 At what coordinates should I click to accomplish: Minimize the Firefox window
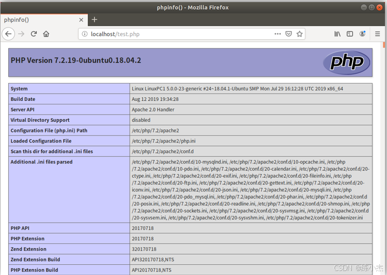364,8
